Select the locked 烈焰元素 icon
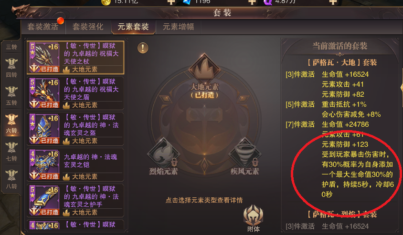Viewport: 403px width, 235px height. click(163, 153)
